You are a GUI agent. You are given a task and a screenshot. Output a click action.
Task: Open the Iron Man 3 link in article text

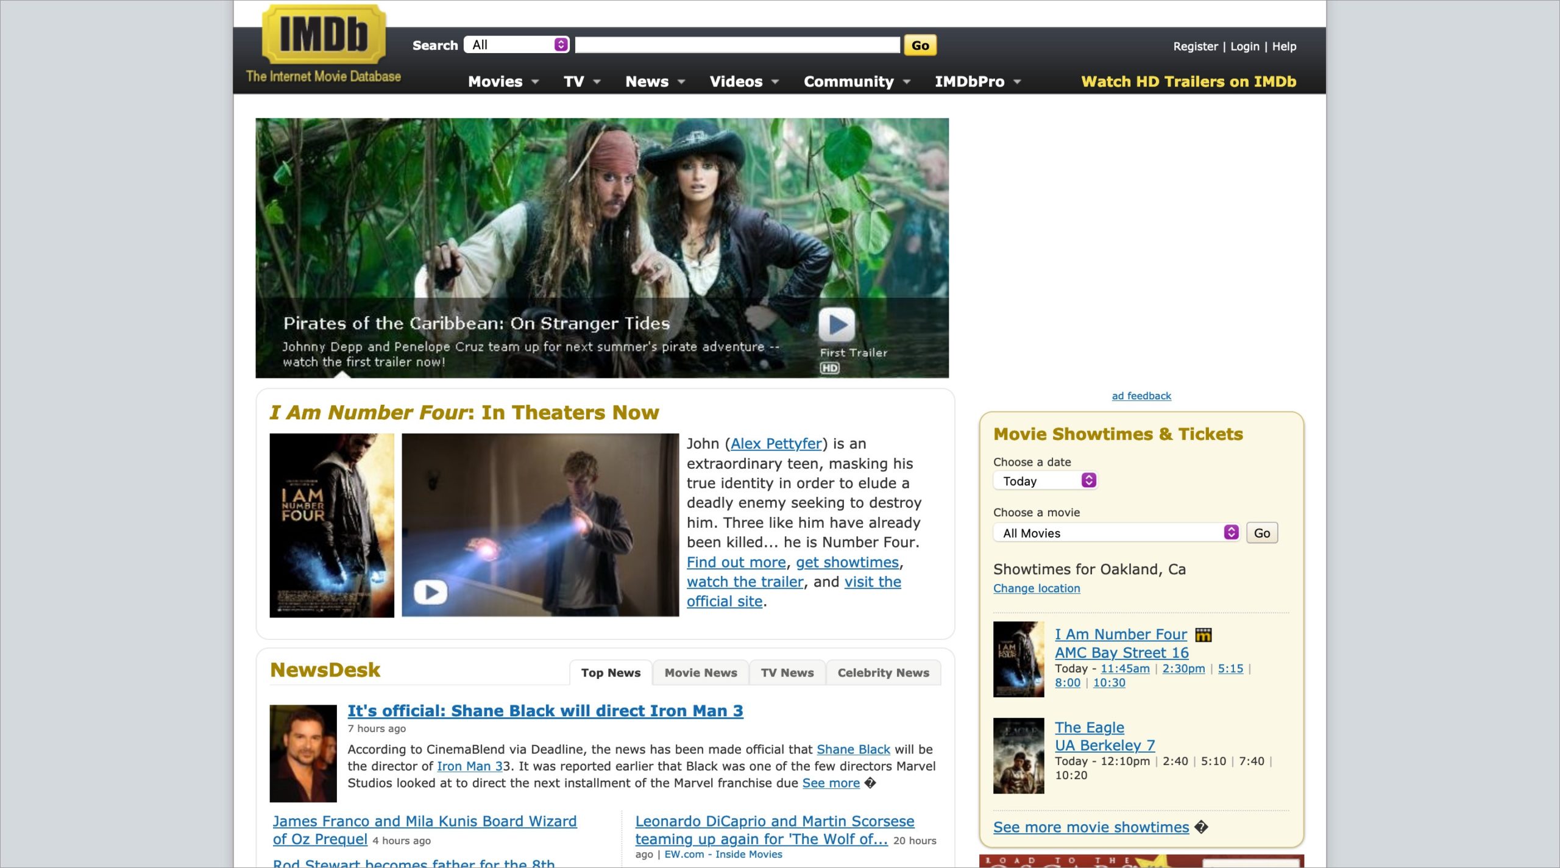[x=469, y=766]
